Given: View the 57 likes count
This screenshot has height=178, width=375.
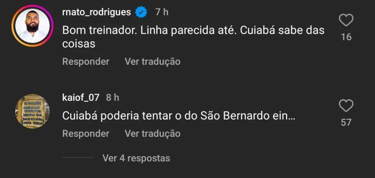Looking at the screenshot, I should click(x=346, y=122).
